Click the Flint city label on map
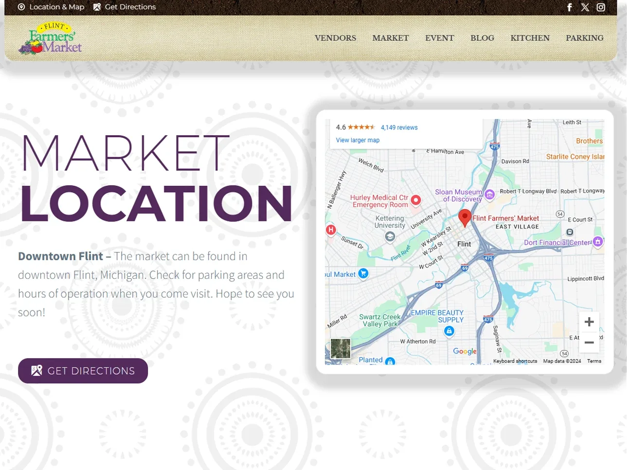 [464, 244]
